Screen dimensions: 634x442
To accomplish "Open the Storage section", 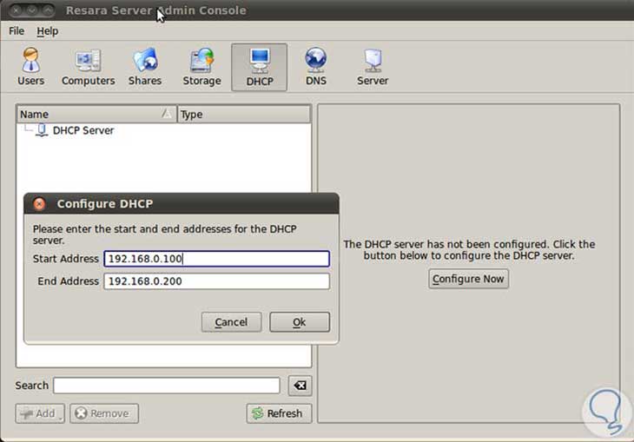I will (201, 67).
